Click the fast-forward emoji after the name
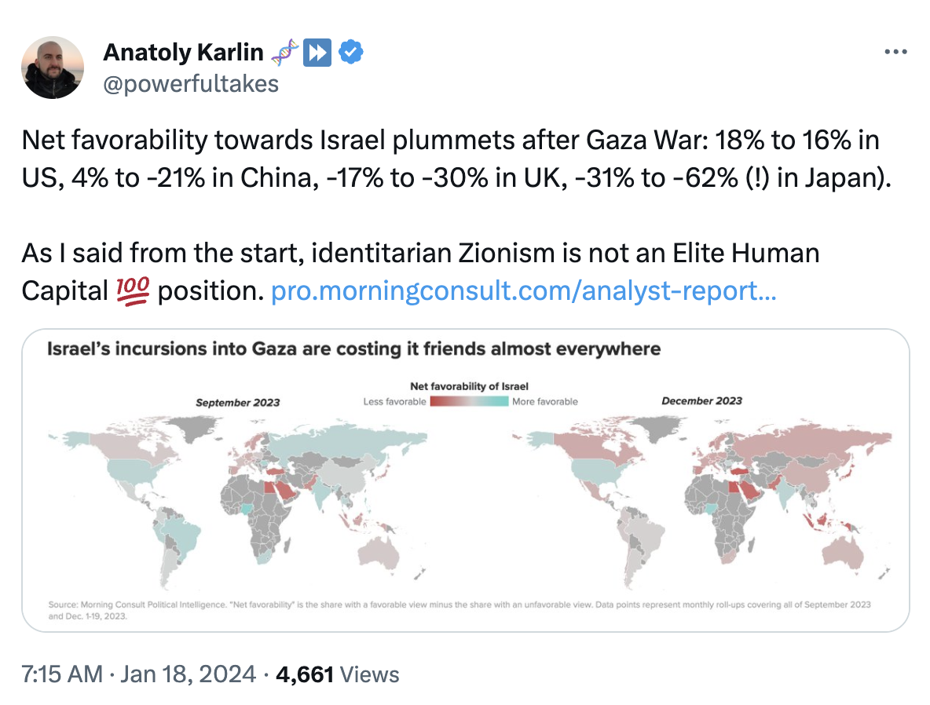The image size is (930, 705). (317, 53)
